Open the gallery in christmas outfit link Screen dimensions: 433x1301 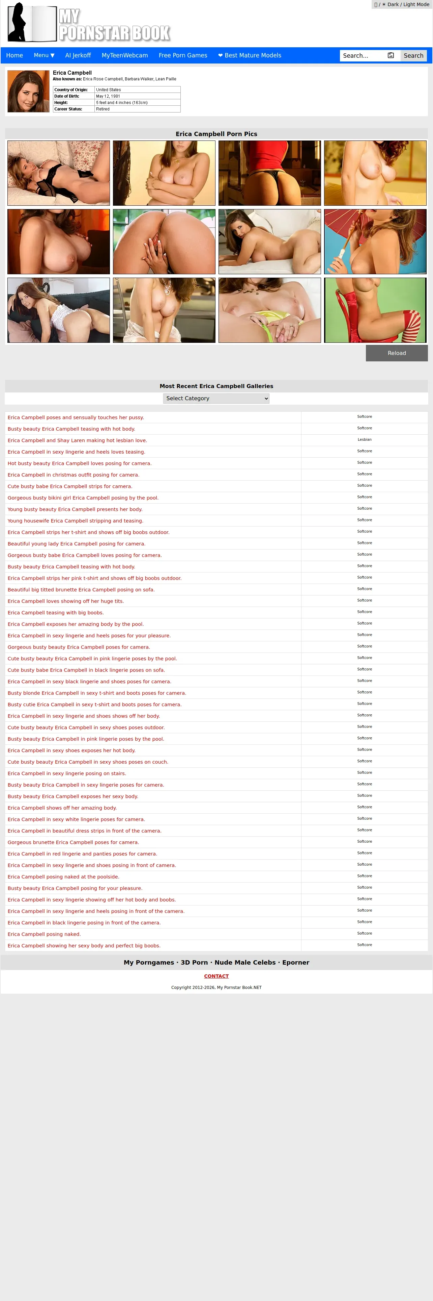click(74, 475)
